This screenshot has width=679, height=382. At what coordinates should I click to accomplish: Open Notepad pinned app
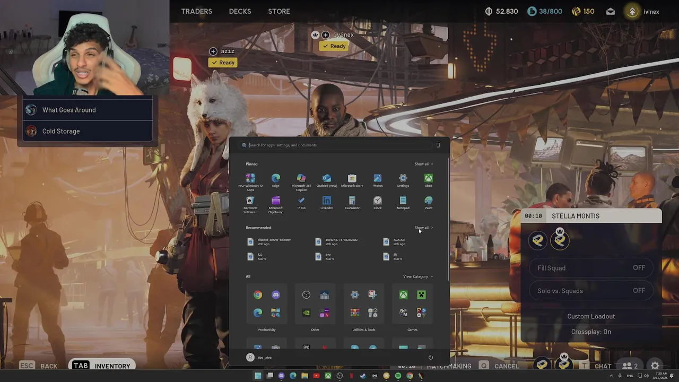point(403,203)
